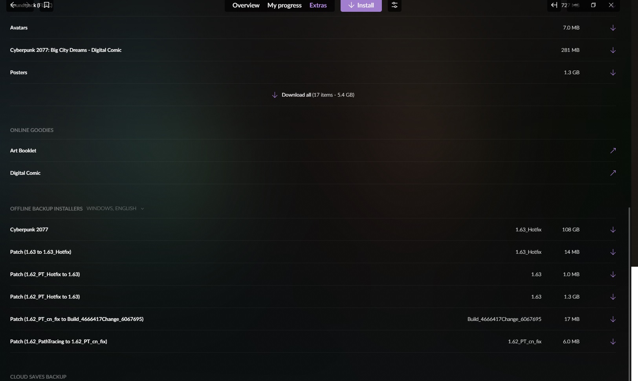Click the 14 MB size value
This screenshot has height=381, width=638.
point(572,252)
